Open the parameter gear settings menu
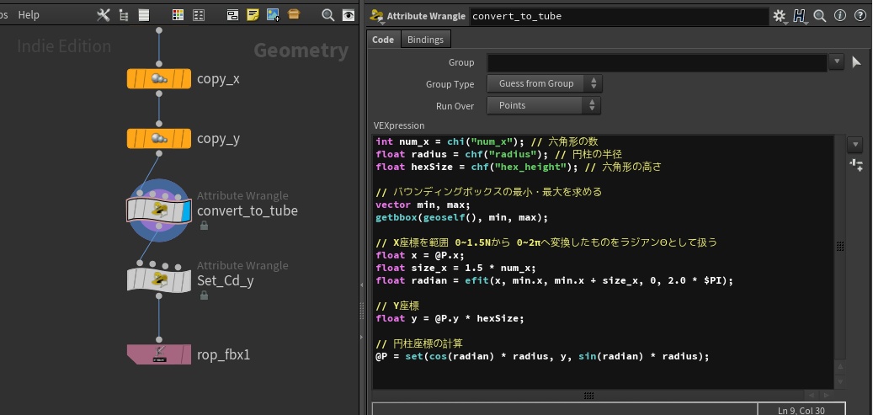Image resolution: width=873 pixels, height=415 pixels. click(x=780, y=16)
